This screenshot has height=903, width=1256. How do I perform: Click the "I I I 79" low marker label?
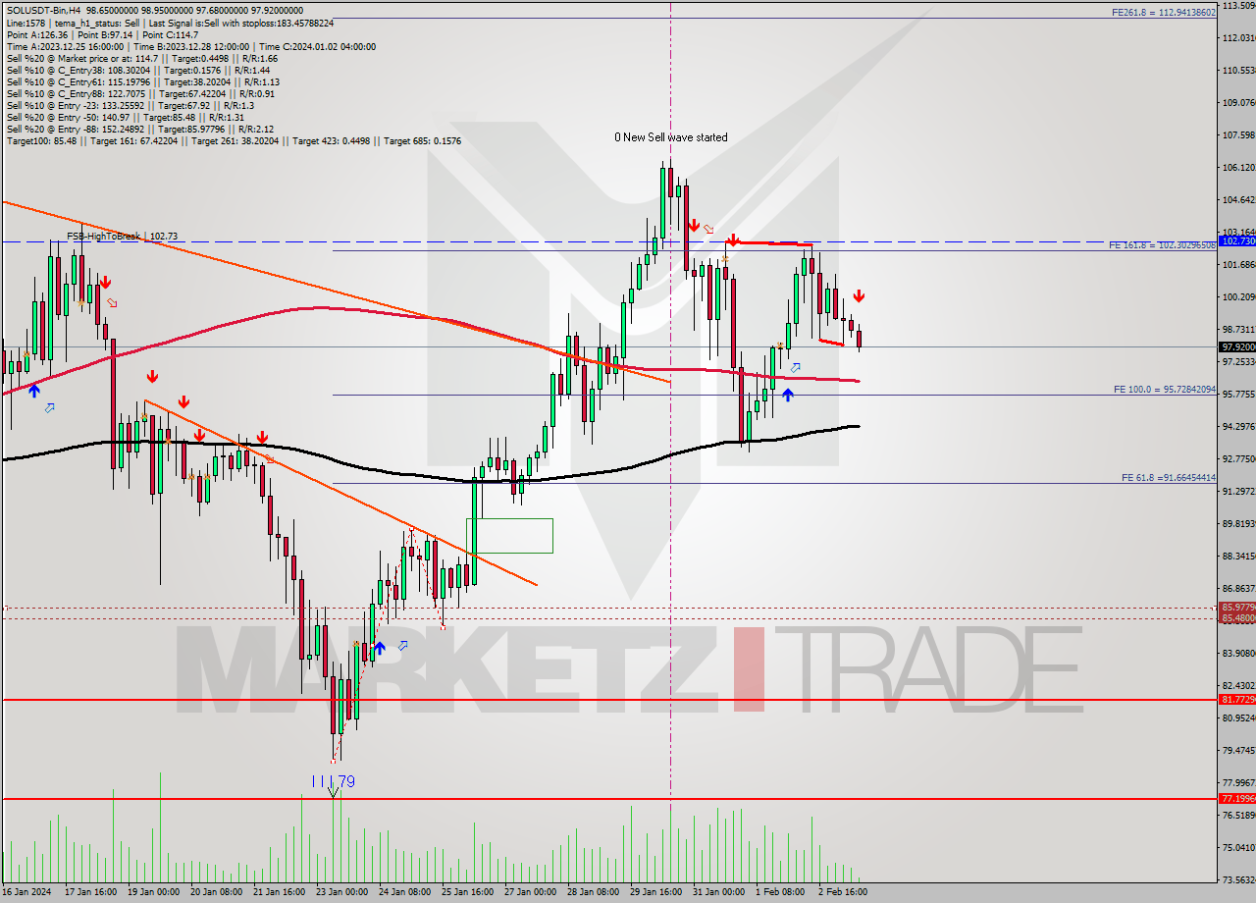click(333, 781)
